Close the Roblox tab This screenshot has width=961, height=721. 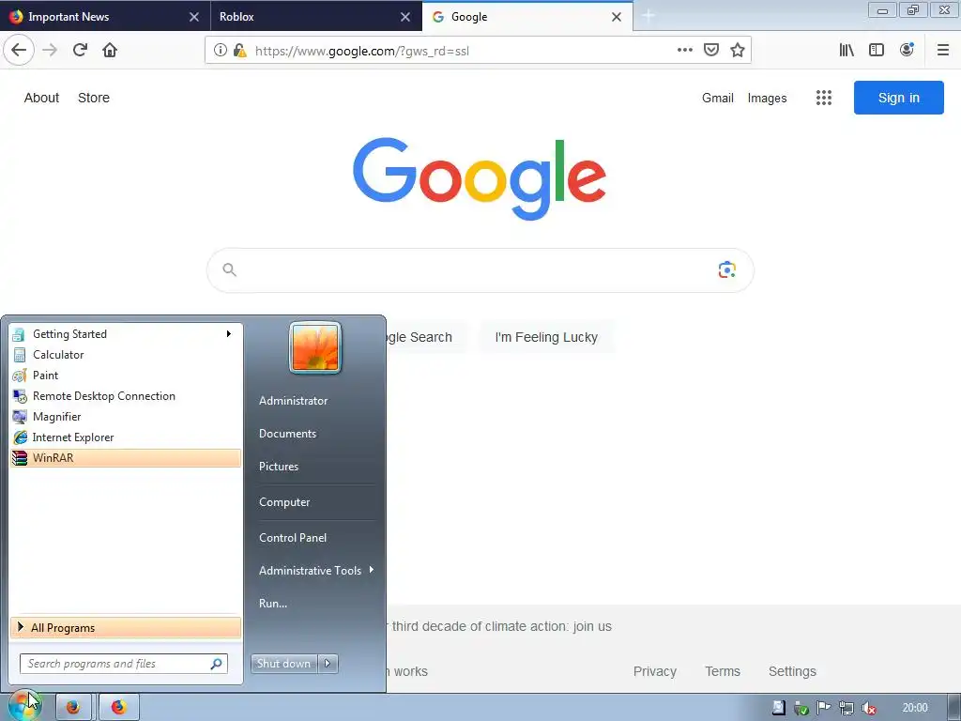405,17
